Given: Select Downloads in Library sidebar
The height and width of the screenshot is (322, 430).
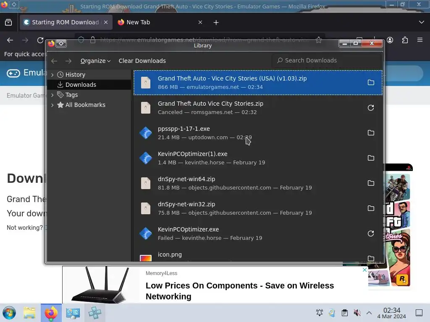Looking at the screenshot, I should coord(89,85).
